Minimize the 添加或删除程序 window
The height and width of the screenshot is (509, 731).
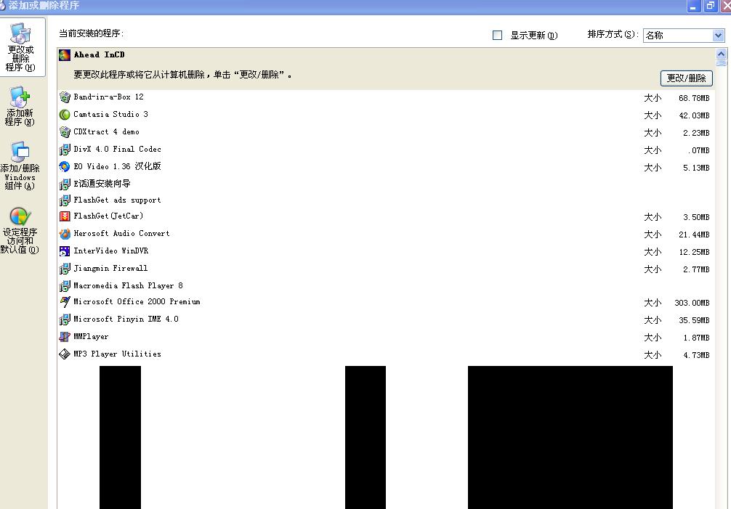tap(694, 6)
